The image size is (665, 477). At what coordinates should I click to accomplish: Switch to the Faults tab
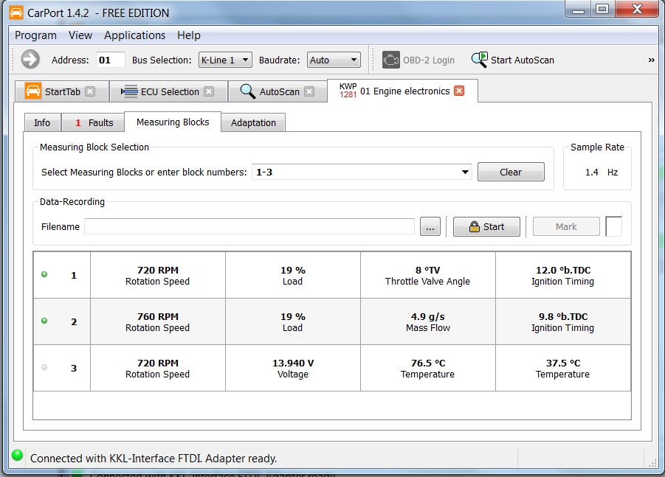(x=94, y=123)
